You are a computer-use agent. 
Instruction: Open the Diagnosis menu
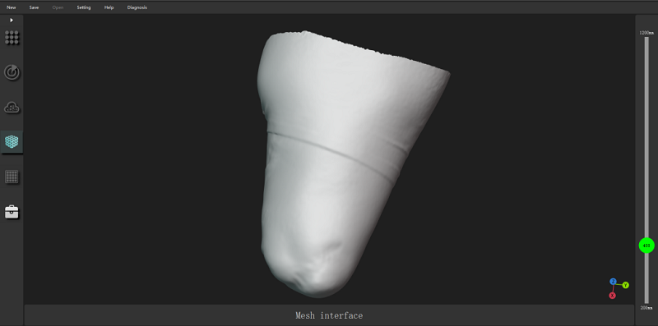point(137,7)
